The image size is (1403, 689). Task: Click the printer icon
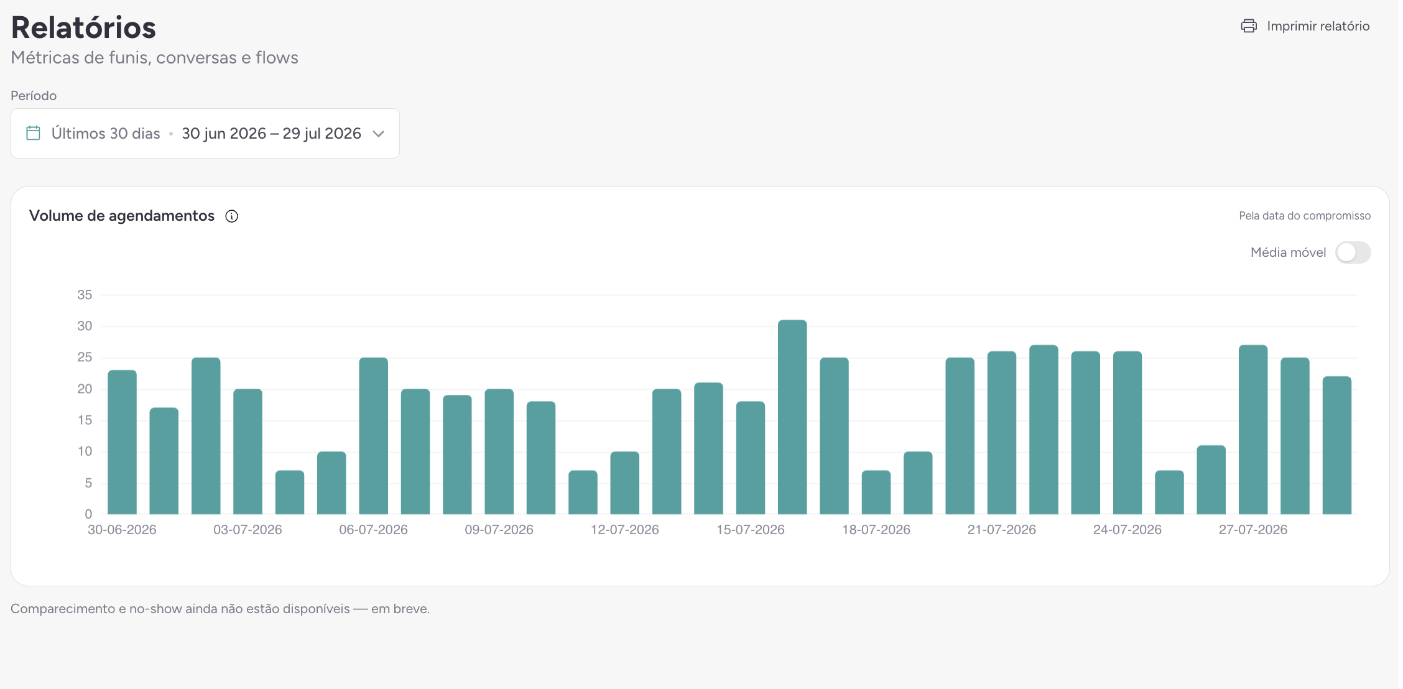pos(1248,26)
